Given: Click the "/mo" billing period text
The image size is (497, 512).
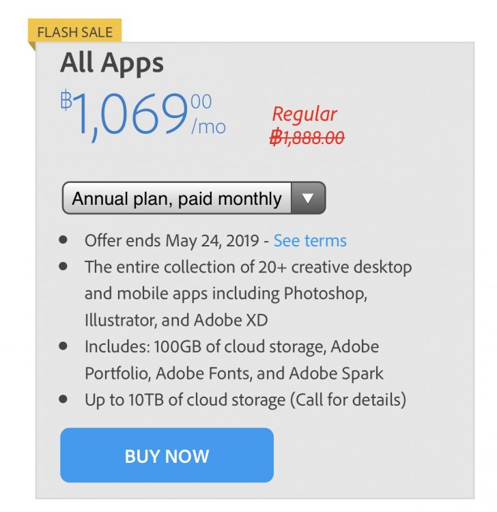Looking at the screenshot, I should pos(208,127).
